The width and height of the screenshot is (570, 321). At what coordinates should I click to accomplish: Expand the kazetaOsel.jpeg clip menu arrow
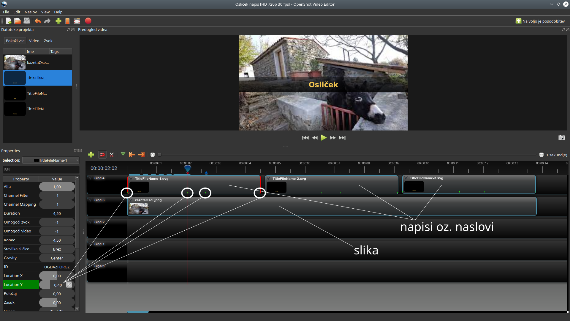[131, 200]
